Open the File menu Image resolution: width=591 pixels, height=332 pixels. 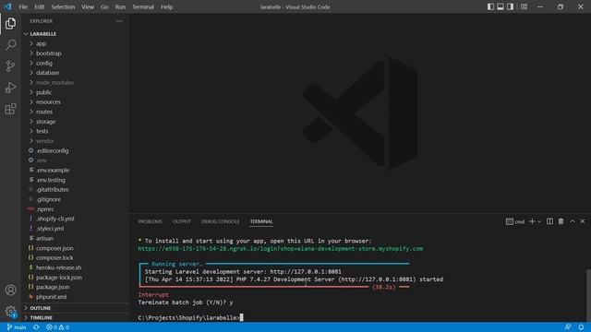[x=23, y=6]
